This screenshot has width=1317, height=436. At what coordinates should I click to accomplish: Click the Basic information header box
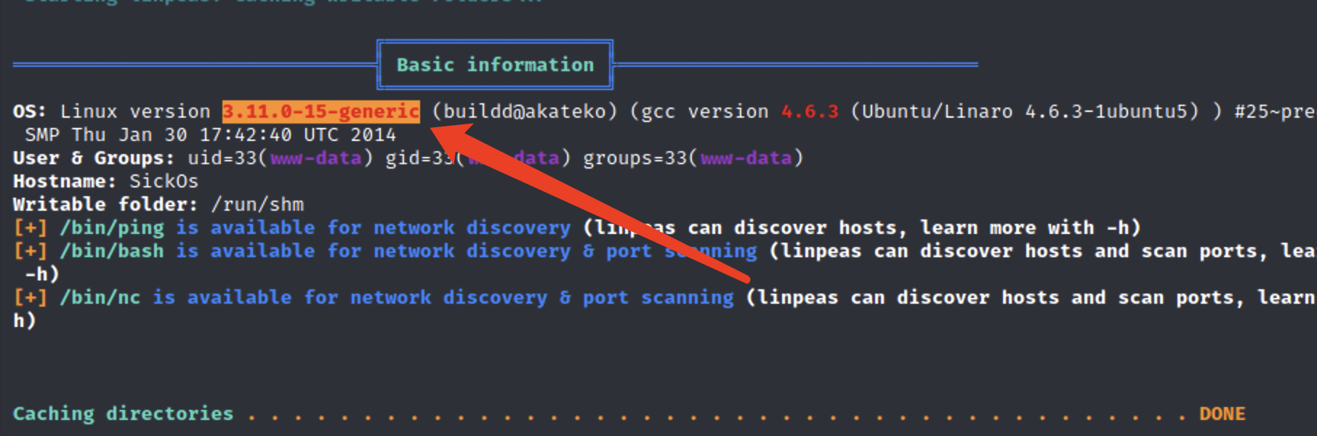(x=495, y=65)
